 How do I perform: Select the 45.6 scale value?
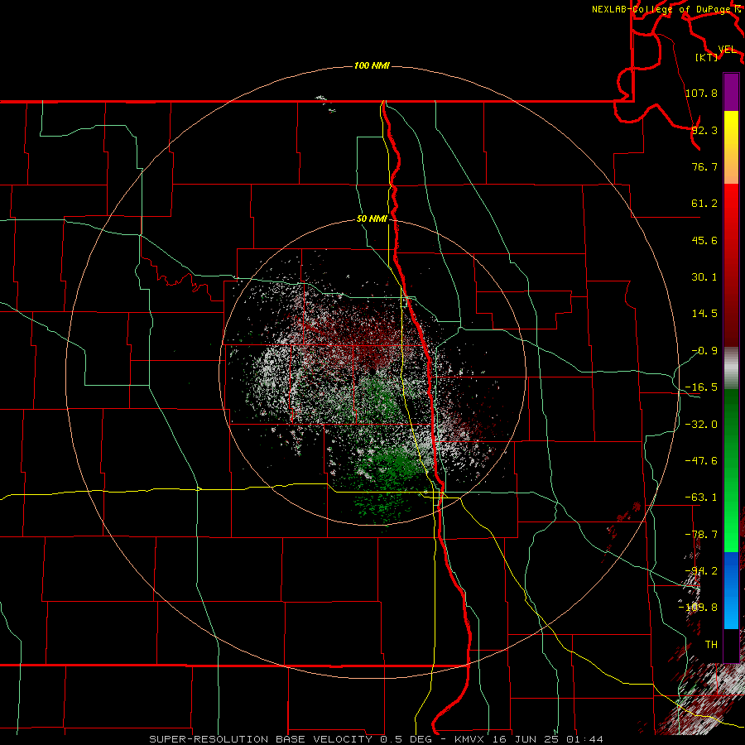tap(704, 240)
